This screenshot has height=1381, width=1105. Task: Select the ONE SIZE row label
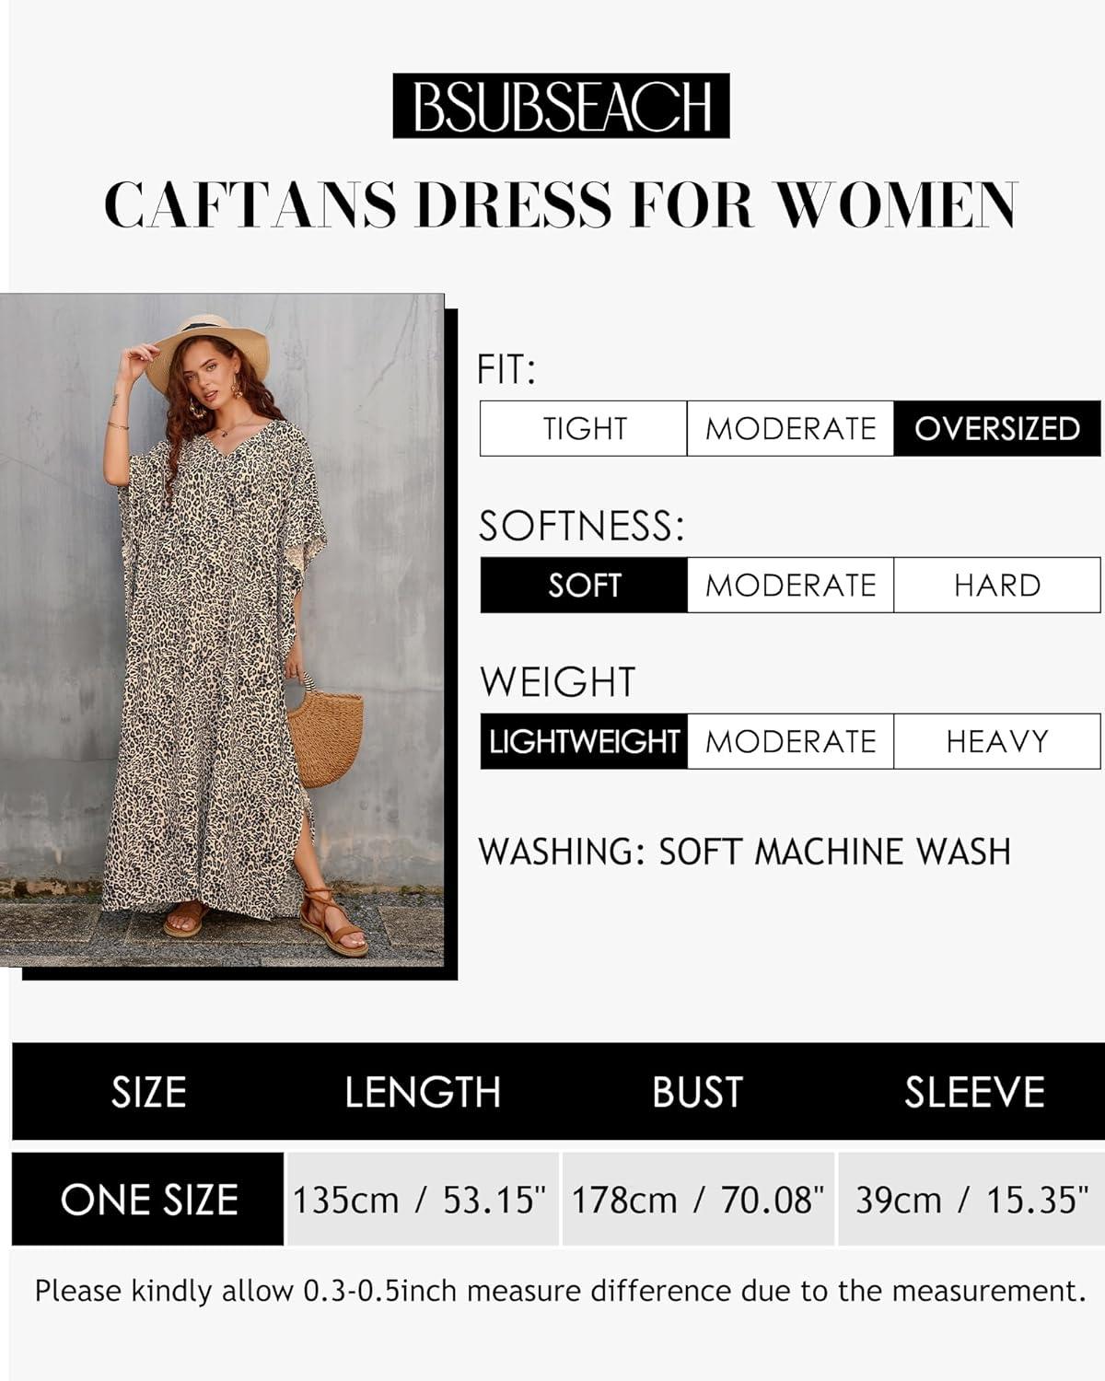click(x=147, y=1200)
